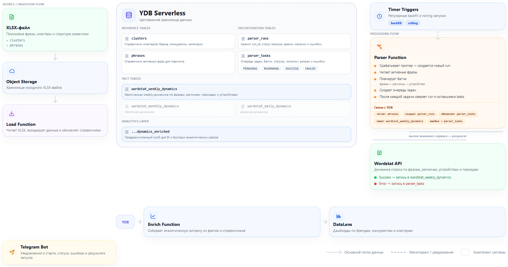Click the 'Читает активные фразы' step
Viewport: 508px width, 267px height.
398,72
